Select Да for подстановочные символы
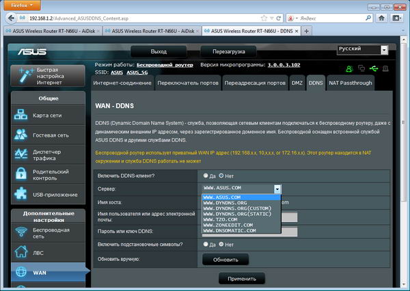Viewport: 410px width, 291px height. (x=206, y=244)
